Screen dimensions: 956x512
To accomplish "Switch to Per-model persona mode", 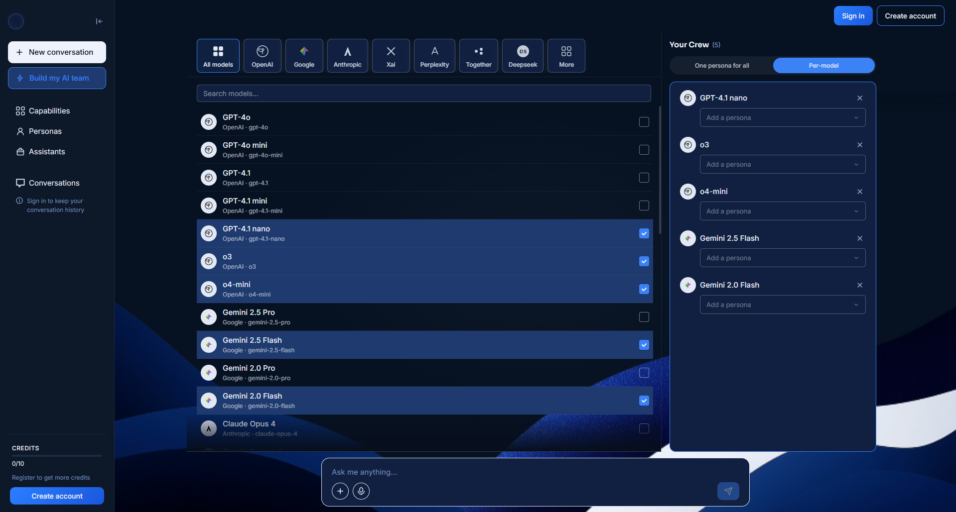I will (823, 66).
